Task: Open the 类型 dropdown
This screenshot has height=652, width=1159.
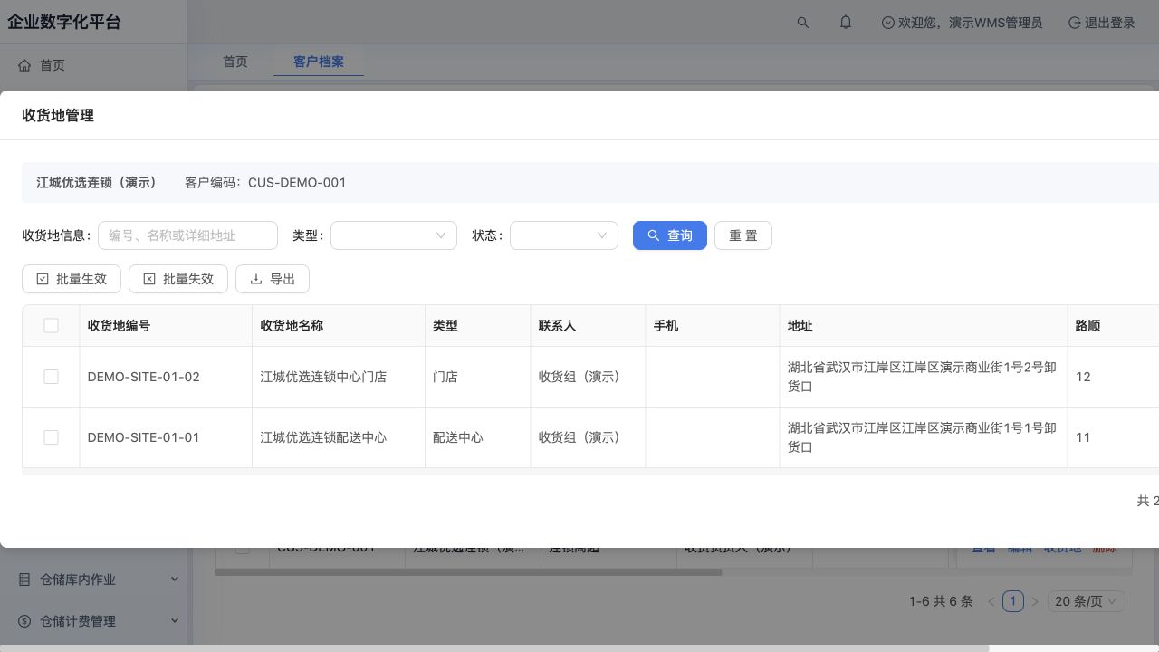Action: click(394, 235)
